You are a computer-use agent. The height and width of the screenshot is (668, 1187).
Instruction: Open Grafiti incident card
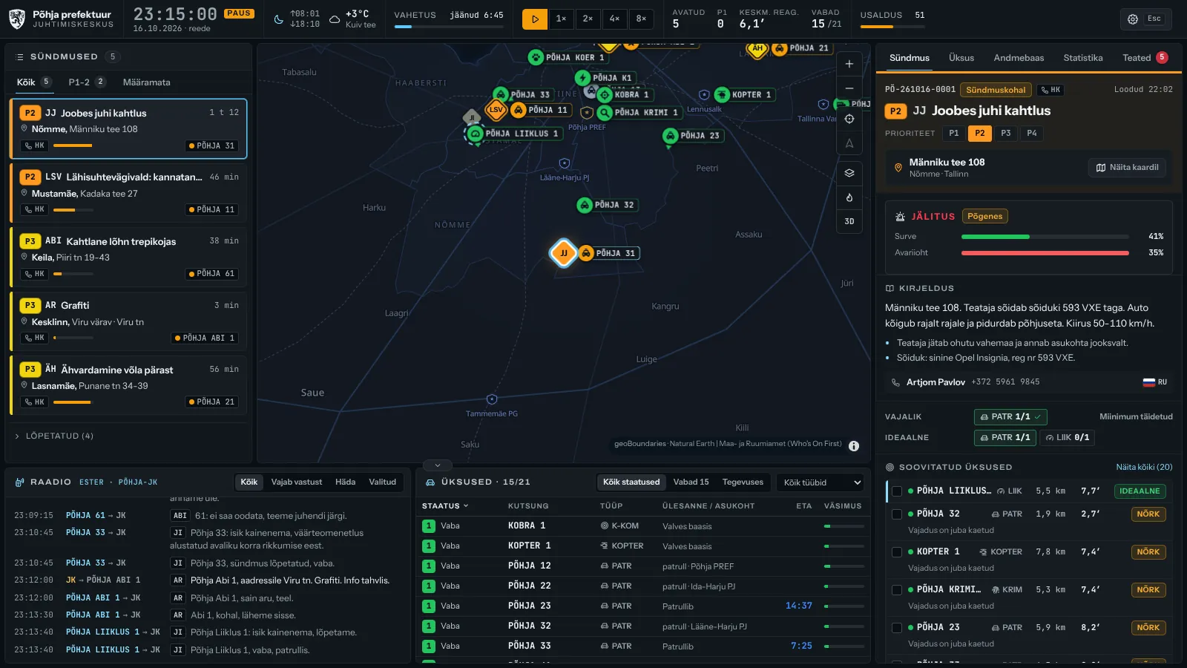(128, 321)
